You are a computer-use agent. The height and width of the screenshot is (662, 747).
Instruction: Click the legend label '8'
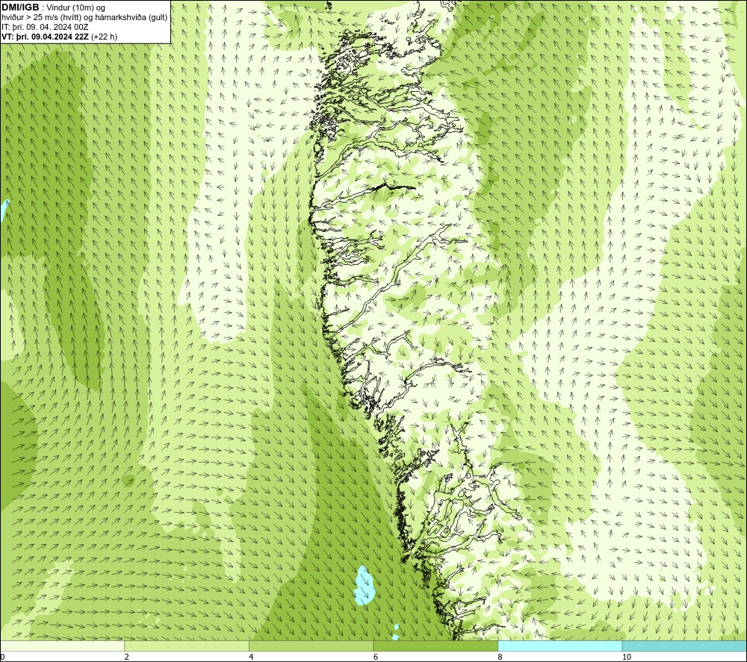500,658
